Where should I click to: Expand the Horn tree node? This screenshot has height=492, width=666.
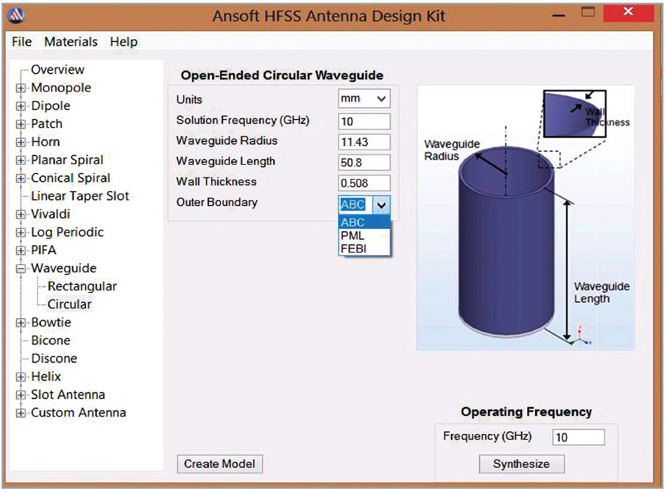[21, 142]
